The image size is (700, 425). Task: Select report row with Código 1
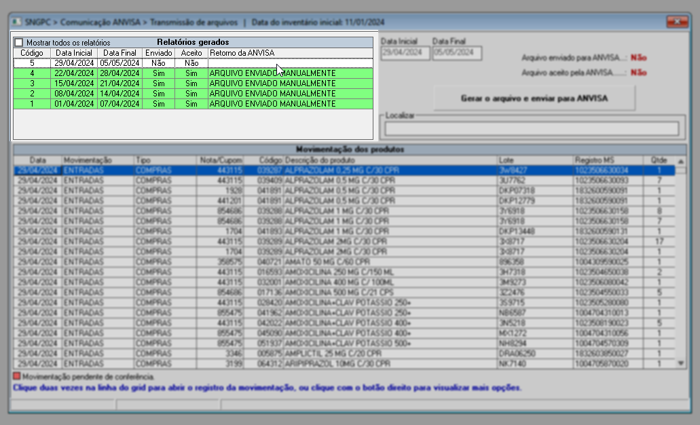point(193,104)
